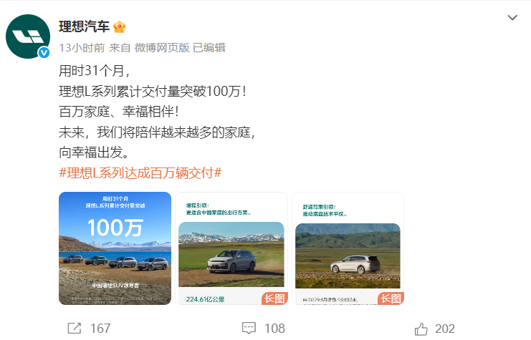
Task: Click the like count 202
Action: point(444,329)
